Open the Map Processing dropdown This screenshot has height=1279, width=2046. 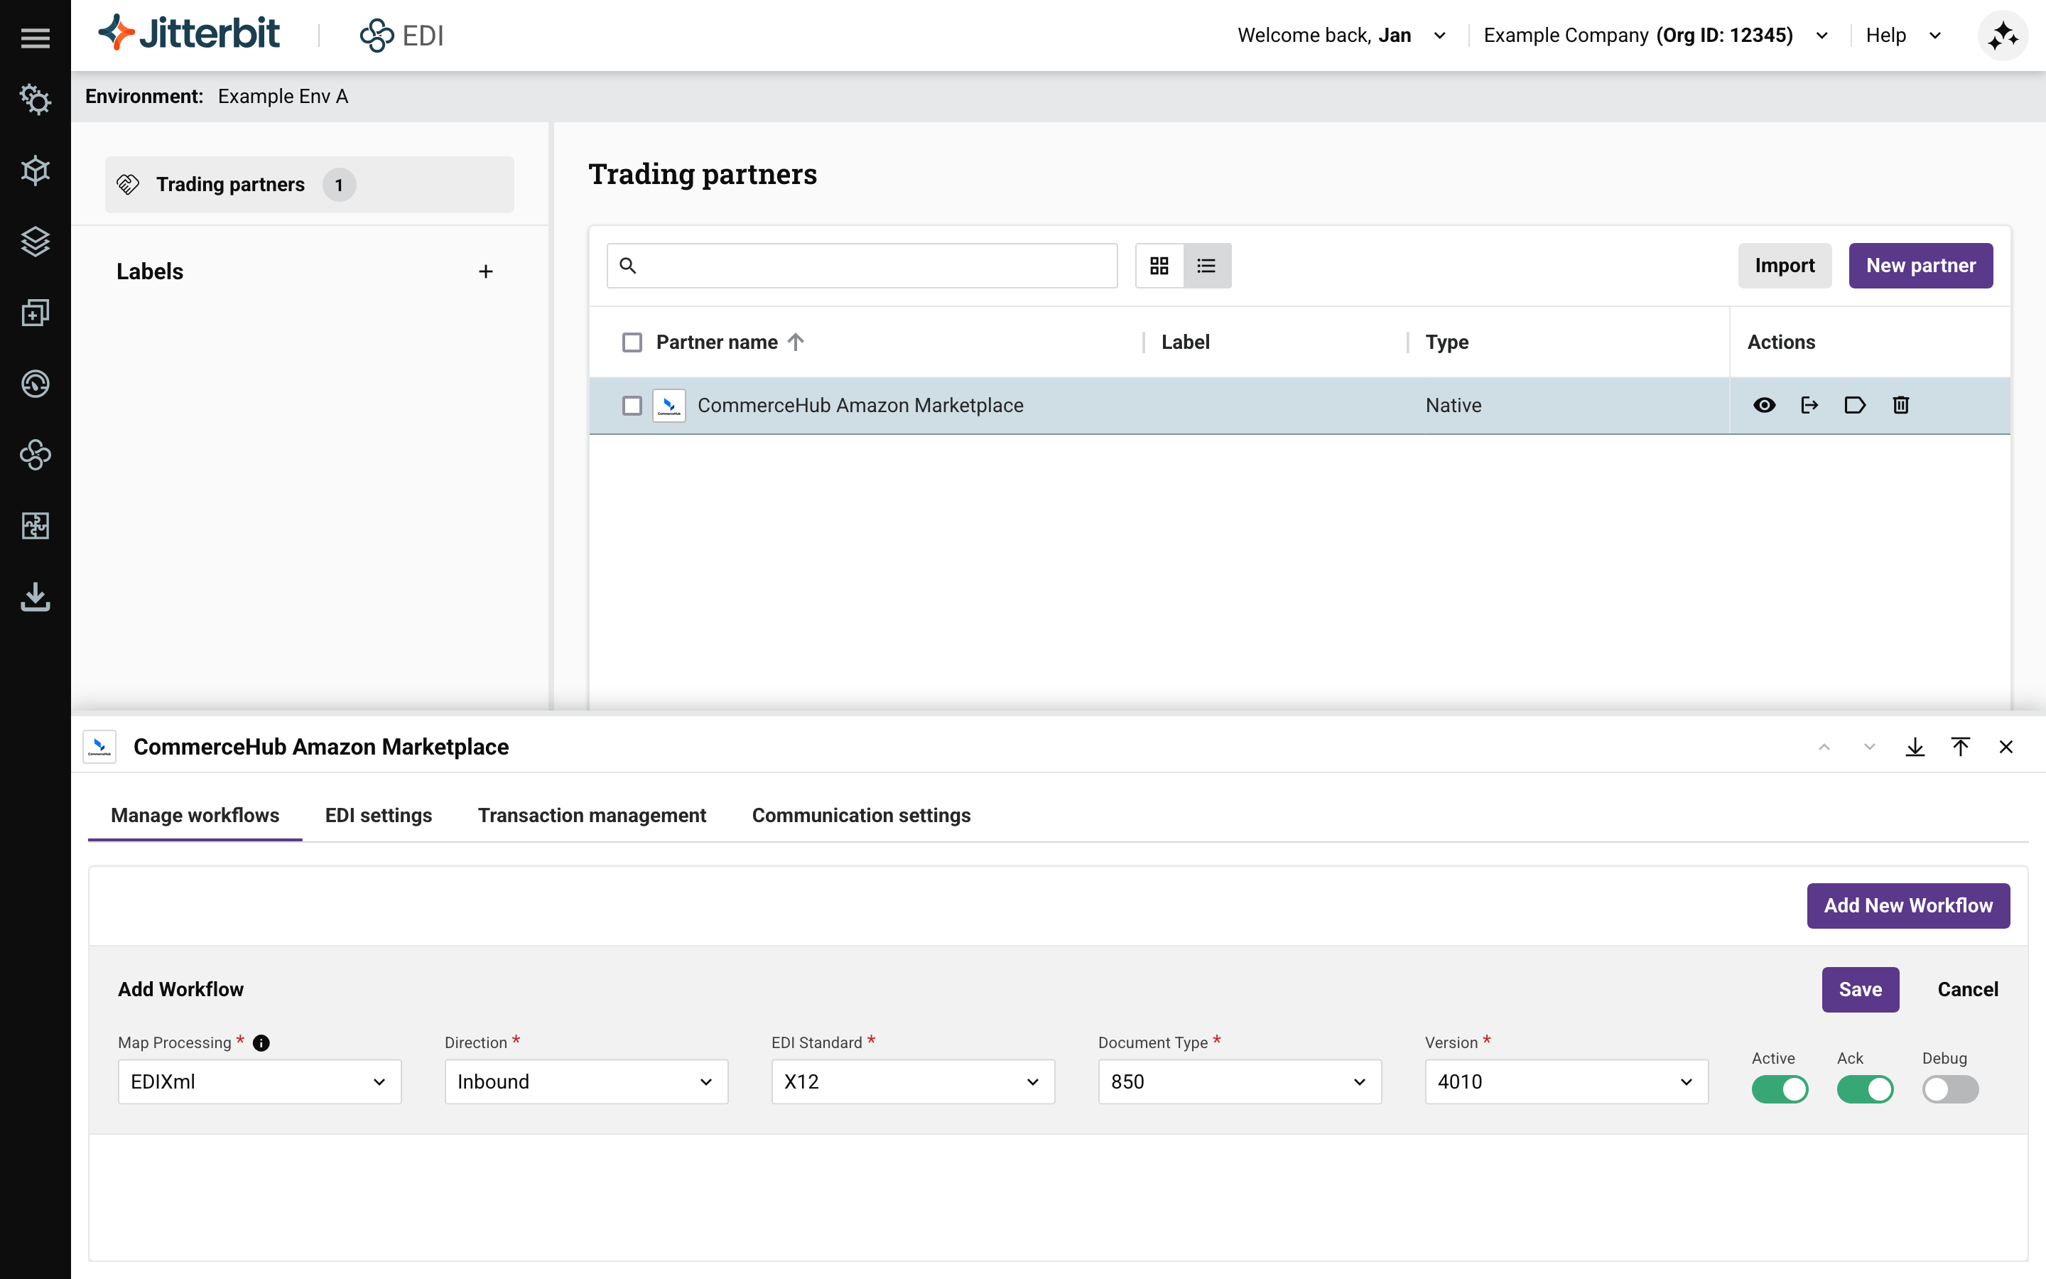pyautogui.click(x=259, y=1081)
